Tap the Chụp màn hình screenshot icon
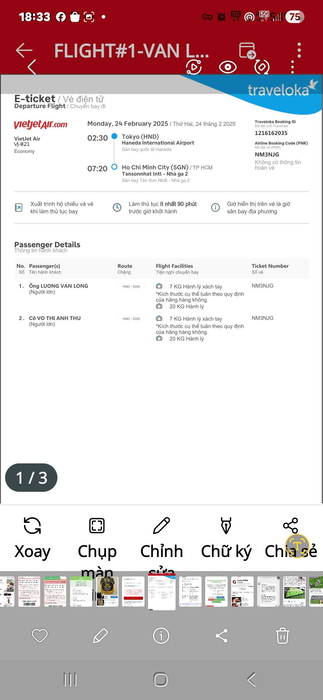The width and height of the screenshot is (323, 700). pyautogui.click(x=97, y=526)
